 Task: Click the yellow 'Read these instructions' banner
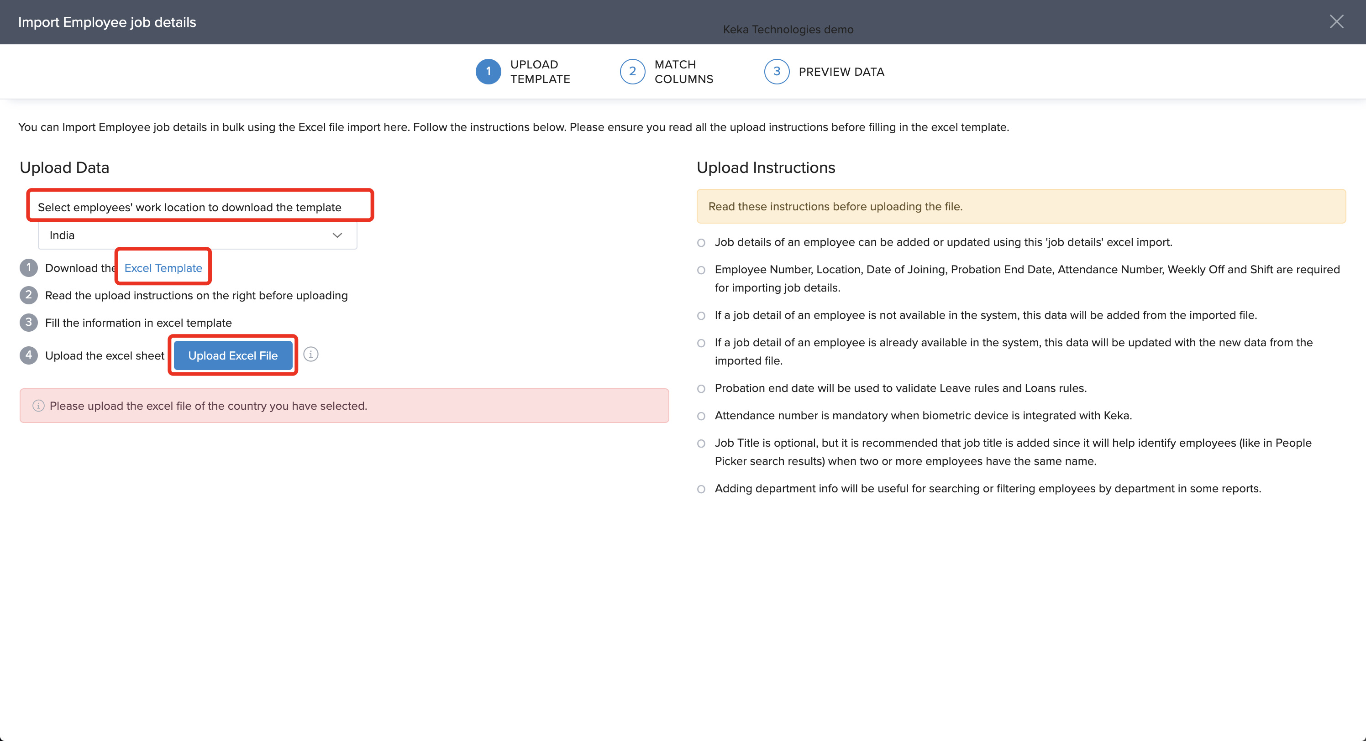tap(1021, 206)
